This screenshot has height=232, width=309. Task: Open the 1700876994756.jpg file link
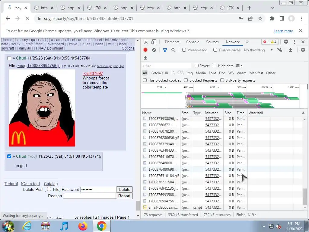click(45, 66)
